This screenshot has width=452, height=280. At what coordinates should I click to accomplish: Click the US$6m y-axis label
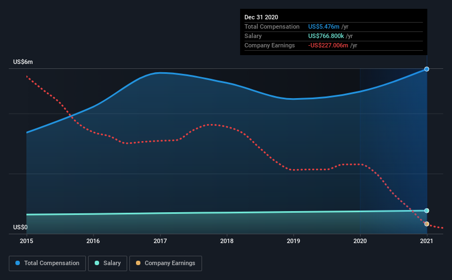click(23, 62)
